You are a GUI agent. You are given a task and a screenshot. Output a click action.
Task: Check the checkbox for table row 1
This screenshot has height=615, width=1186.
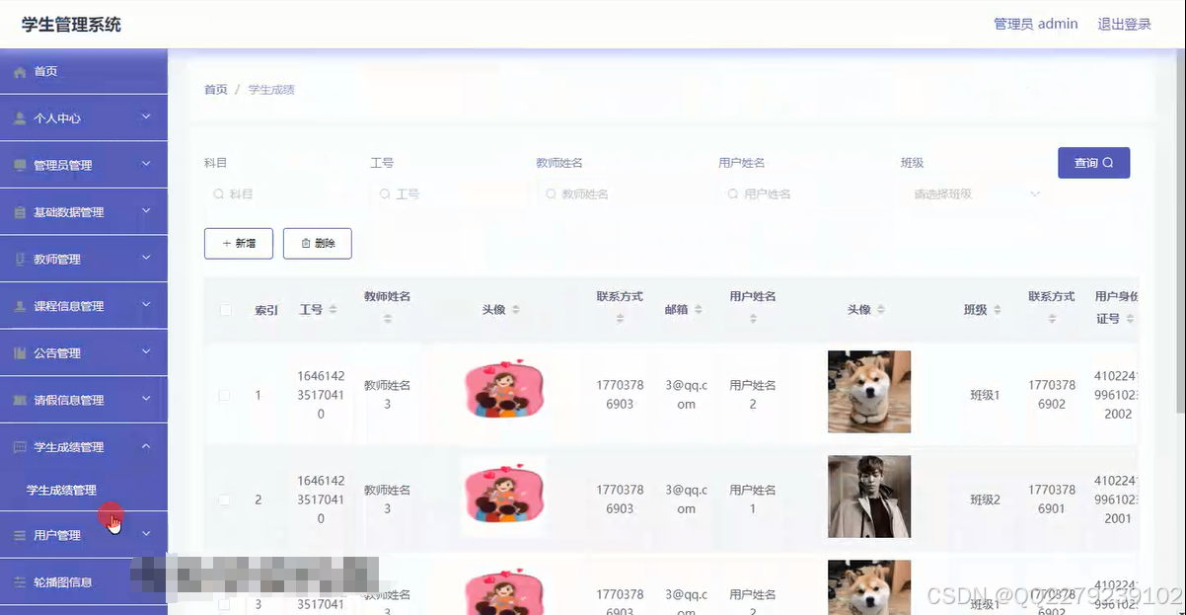tap(223, 394)
